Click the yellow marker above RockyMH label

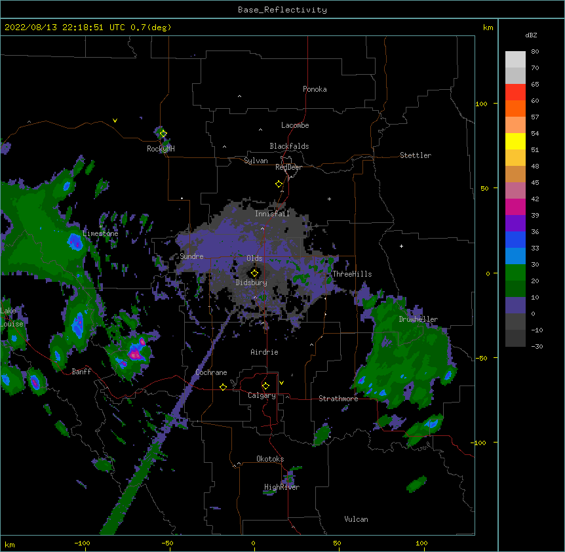click(163, 134)
